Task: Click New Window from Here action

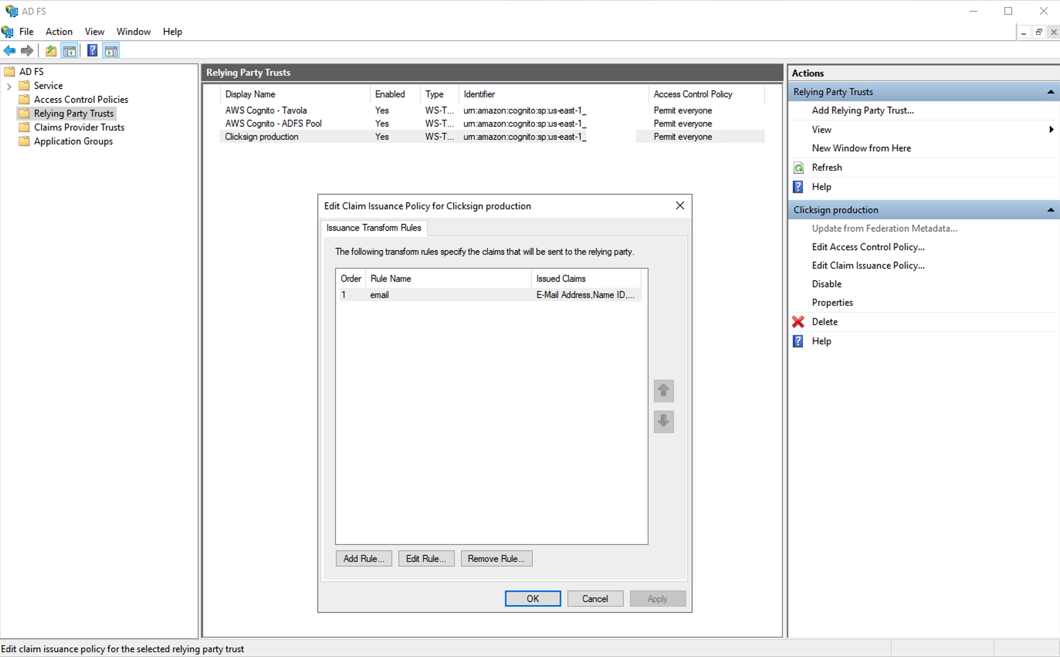Action: click(862, 148)
